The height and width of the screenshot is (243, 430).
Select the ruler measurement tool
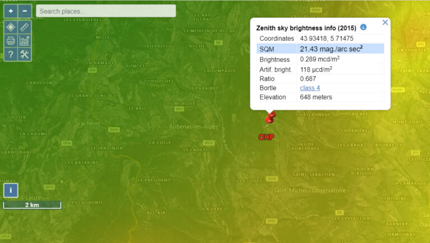[x=25, y=27]
